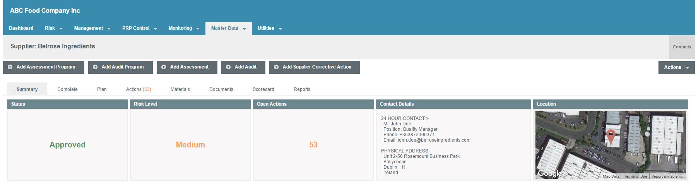The image size is (696, 190).
Task: Expand the Management menu arrow
Action: pyautogui.click(x=109, y=29)
